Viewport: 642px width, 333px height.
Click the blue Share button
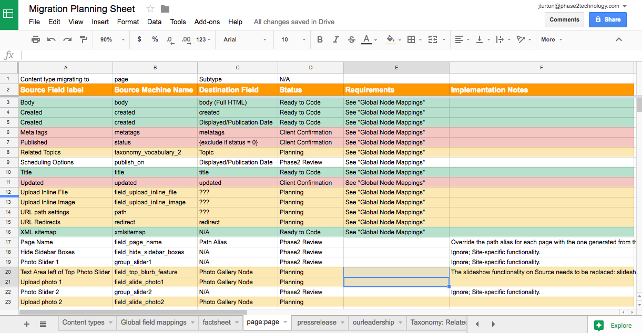pos(608,19)
